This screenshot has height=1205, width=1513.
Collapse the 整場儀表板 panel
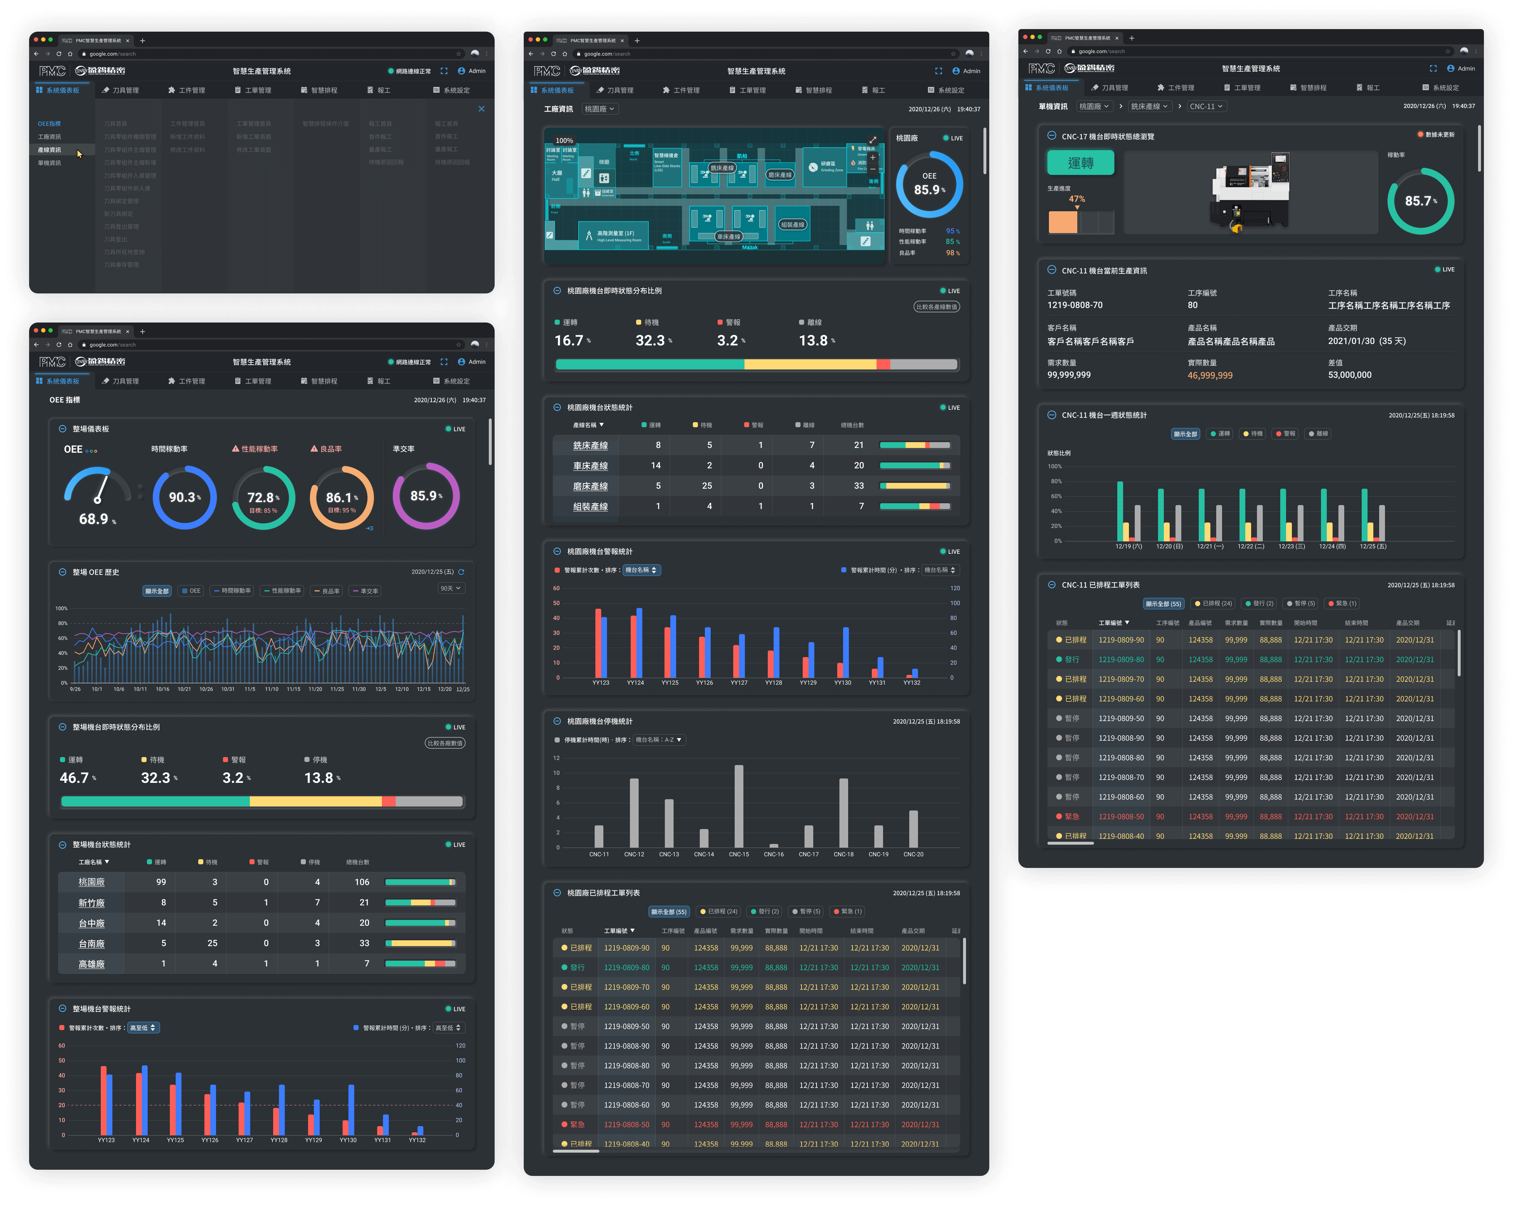pyautogui.click(x=63, y=429)
